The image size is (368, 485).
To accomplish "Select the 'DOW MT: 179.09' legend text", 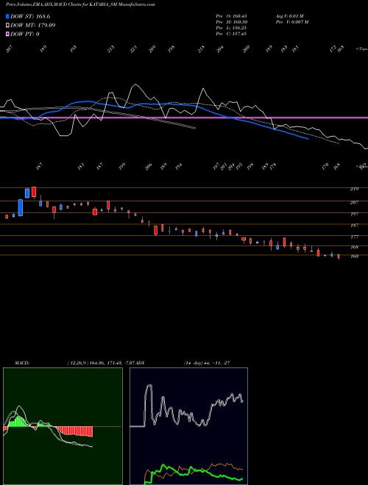I will click(33, 26).
